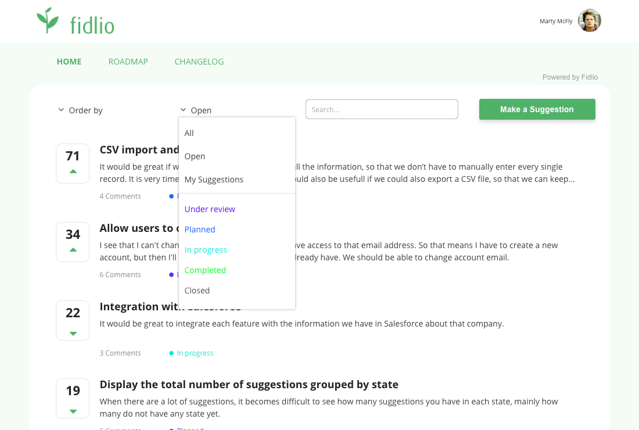The width and height of the screenshot is (639, 430).
Task: Switch to the Changelog tab
Action: click(x=199, y=62)
